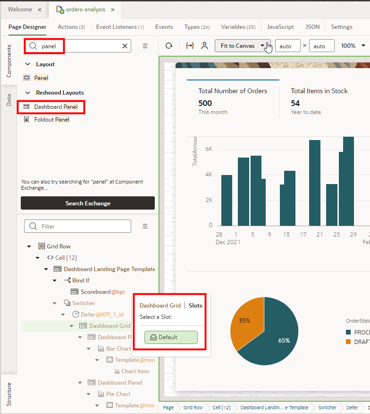Screen dimensions: 370x414
Task: Collapse the Grid Row tree node
Action: click(29, 247)
